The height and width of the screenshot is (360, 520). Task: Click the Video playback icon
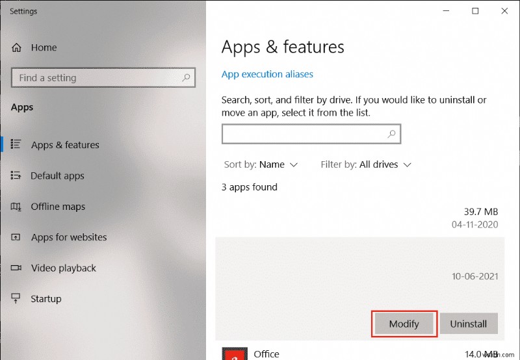[x=17, y=268]
